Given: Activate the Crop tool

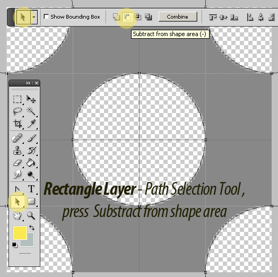Looking at the screenshot, I should (x=18, y=124).
